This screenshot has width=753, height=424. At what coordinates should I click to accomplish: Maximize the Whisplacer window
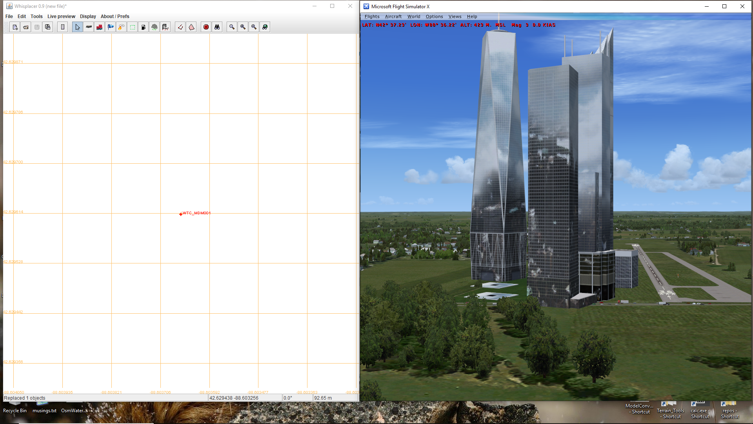[332, 6]
